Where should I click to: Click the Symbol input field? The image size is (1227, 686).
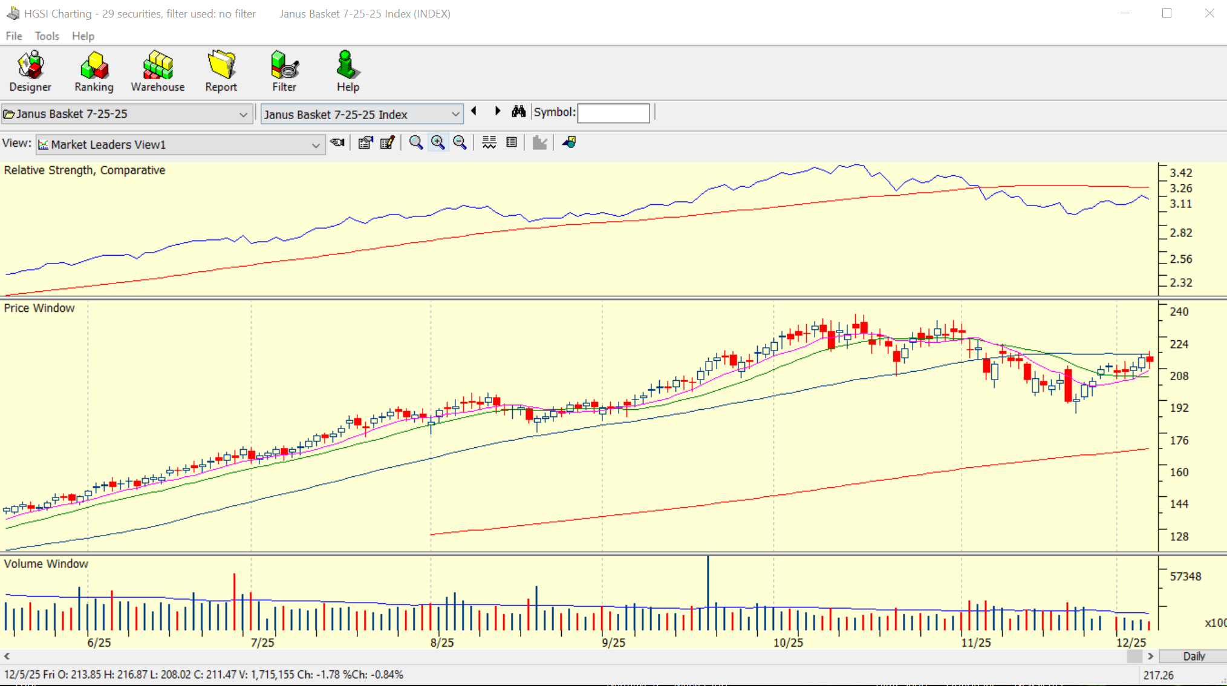pos(613,113)
